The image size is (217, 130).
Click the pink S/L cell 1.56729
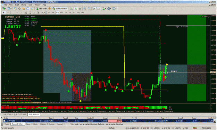coord(115,121)
